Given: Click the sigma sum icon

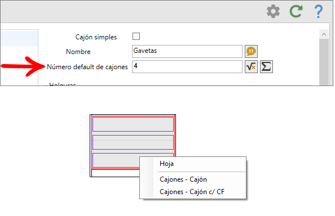Looking at the screenshot, I should click(266, 67).
